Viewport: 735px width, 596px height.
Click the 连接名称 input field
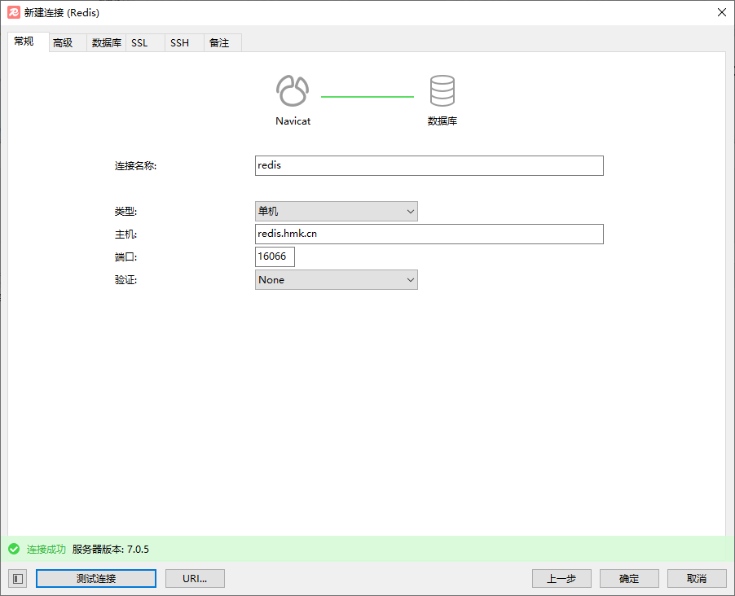(429, 166)
